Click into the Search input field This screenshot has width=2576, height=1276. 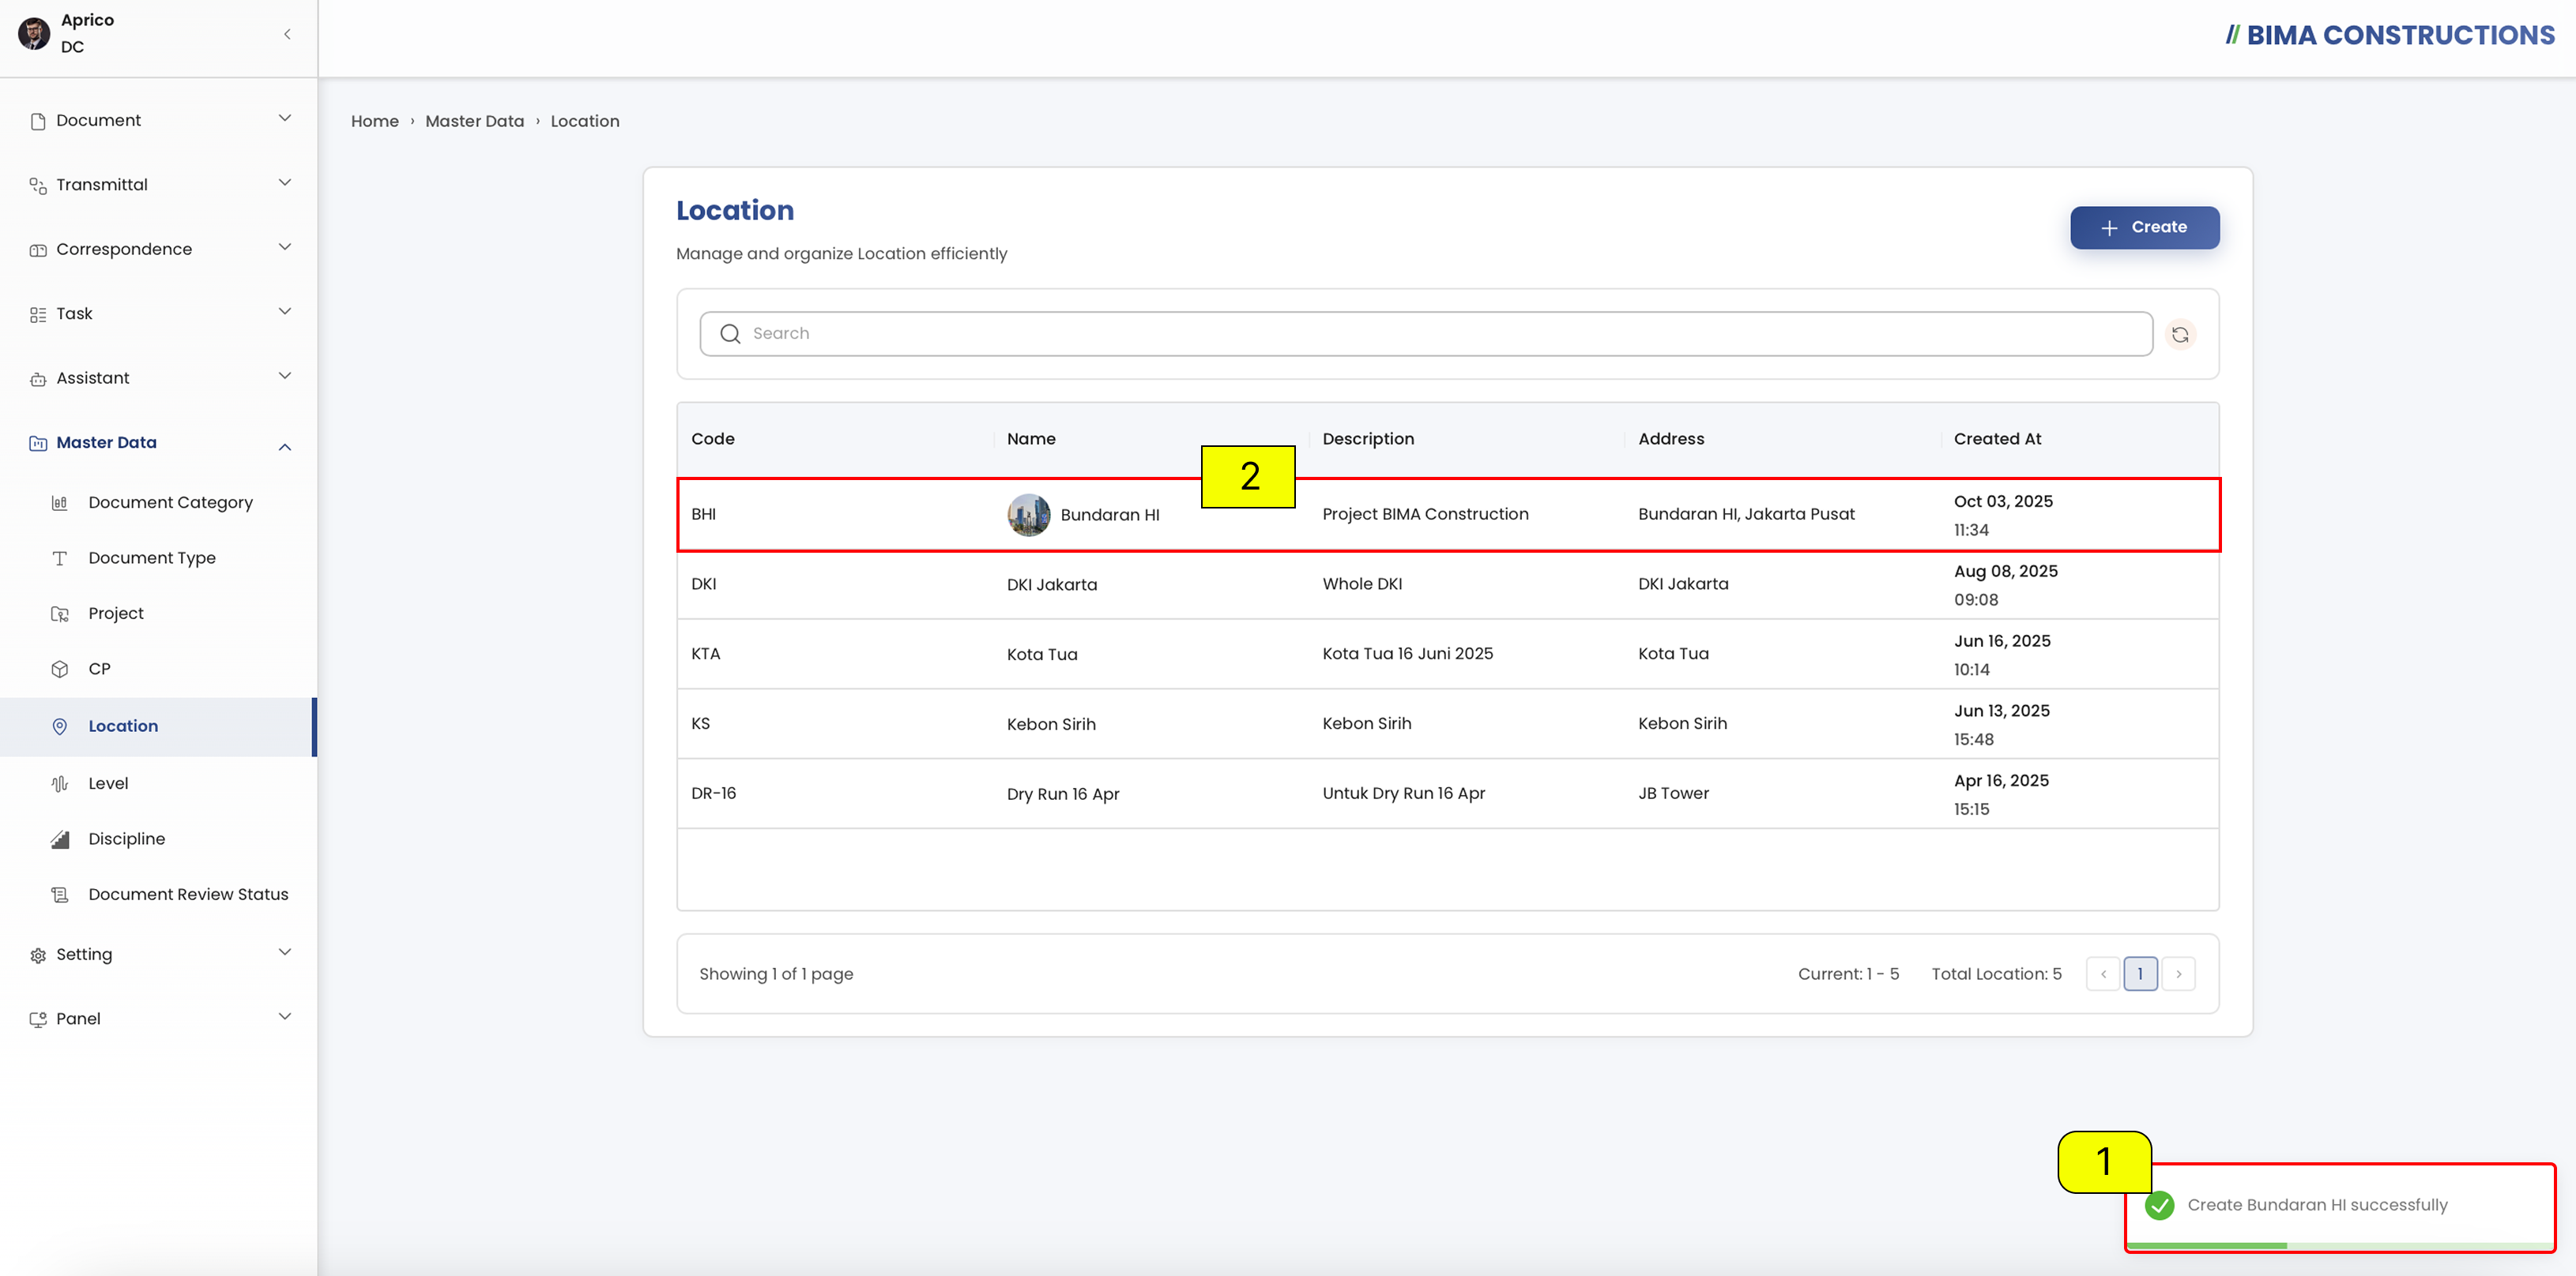(x=1426, y=334)
